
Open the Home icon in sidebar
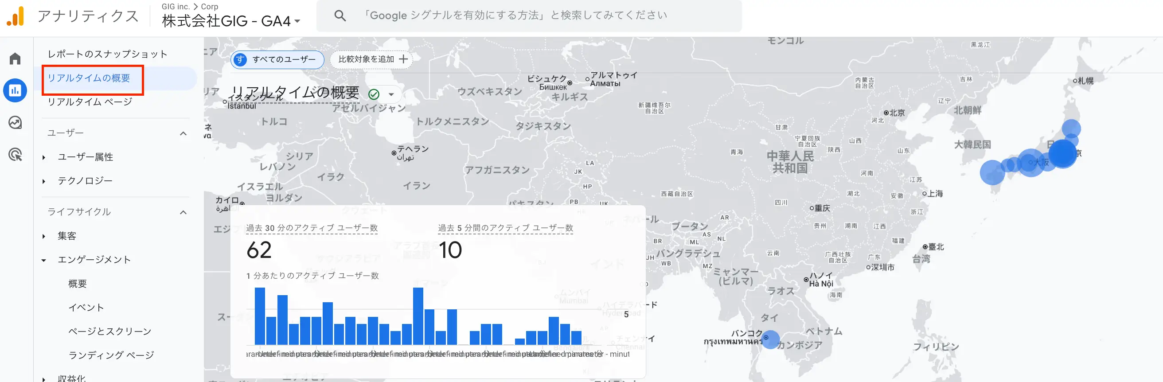coord(16,58)
